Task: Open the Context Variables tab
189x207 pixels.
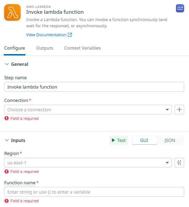Action: [83, 48]
